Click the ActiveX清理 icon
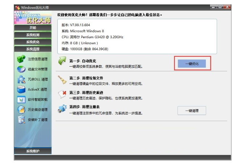 (x=21, y=90)
